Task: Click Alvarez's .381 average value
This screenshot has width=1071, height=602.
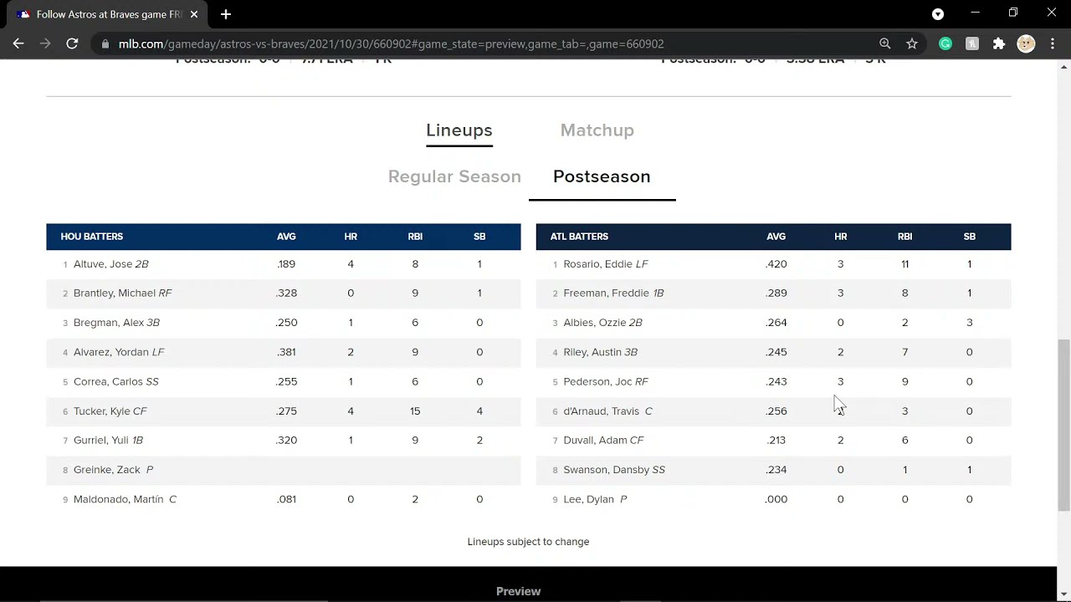Action: tap(286, 352)
